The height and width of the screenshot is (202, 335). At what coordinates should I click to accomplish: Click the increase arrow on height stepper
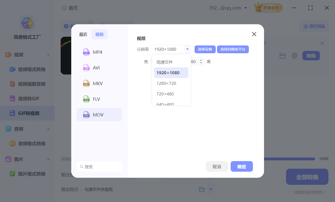(x=201, y=60)
